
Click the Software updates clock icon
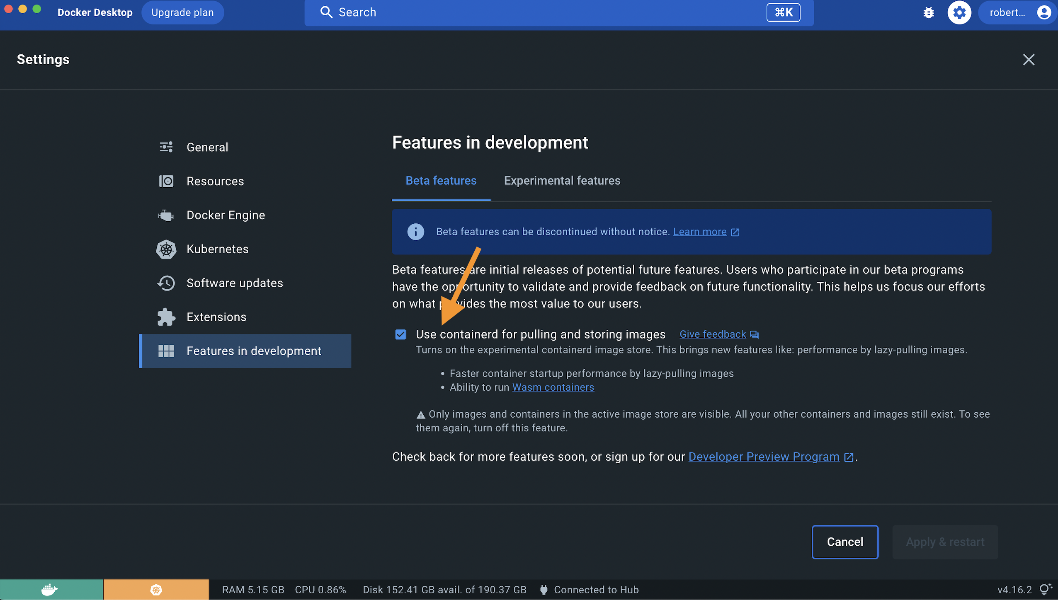pyautogui.click(x=166, y=283)
